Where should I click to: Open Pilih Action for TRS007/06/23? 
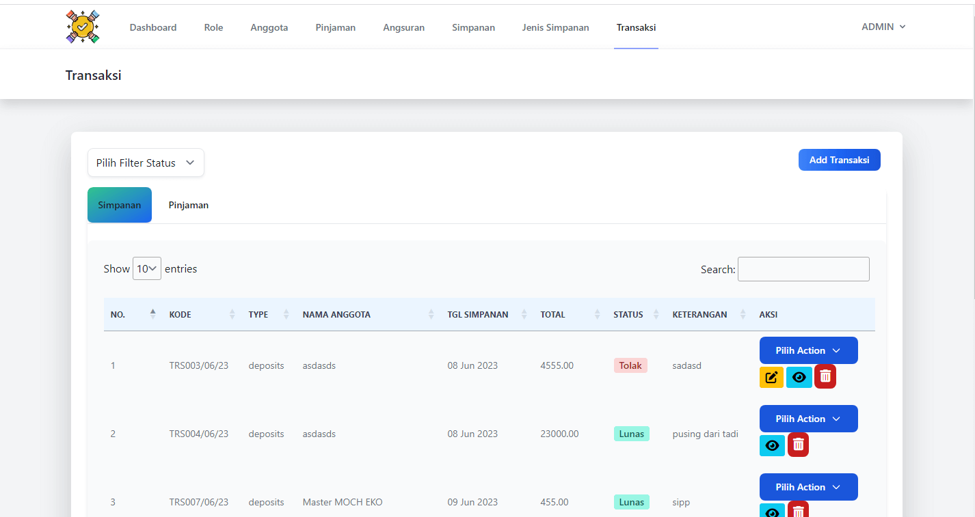(x=808, y=487)
